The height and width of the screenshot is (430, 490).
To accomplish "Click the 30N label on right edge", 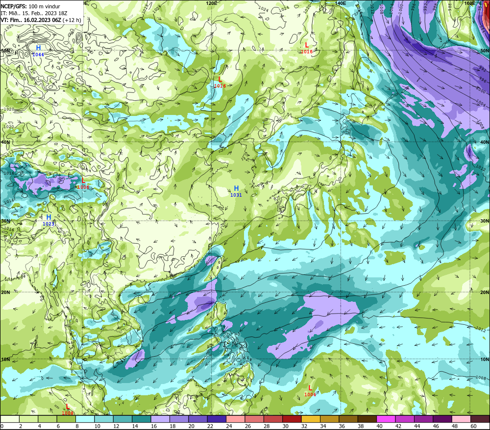I will (485, 221).
